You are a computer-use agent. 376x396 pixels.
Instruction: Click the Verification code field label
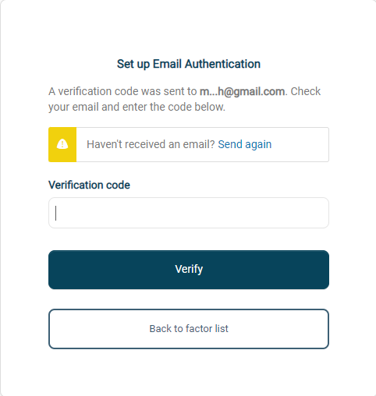tap(89, 185)
